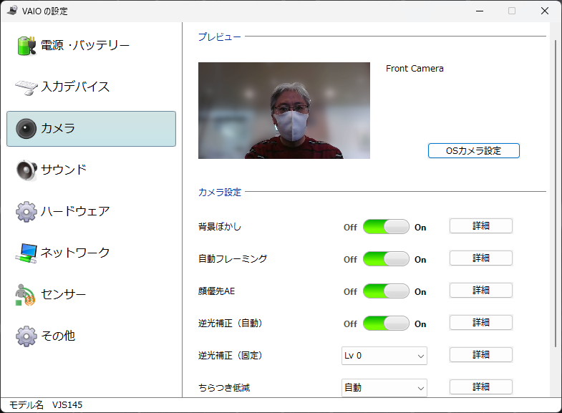The width and height of the screenshot is (562, 413).
Task: Click the vertical scrollbar of settings pane
Action: coord(556,193)
